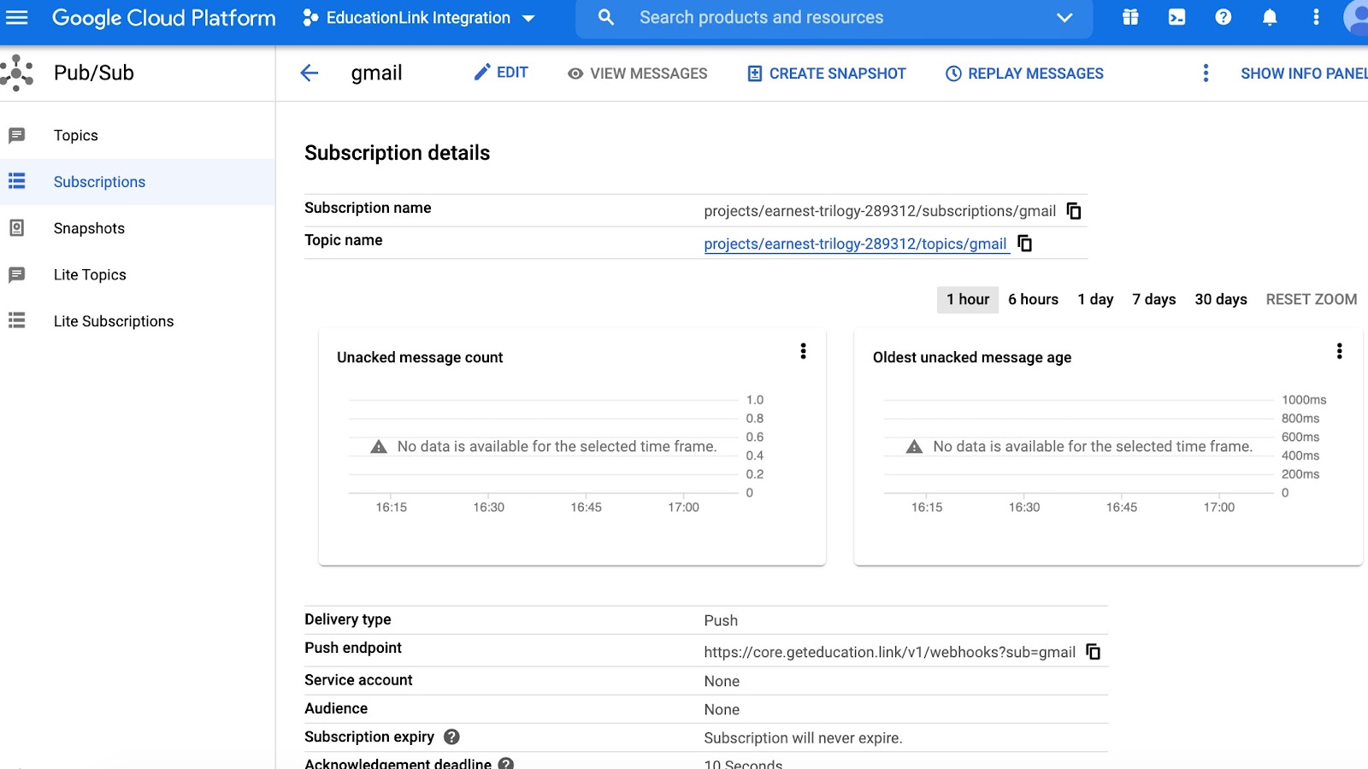Open Snapshots in the sidebar
The image size is (1368, 769).
138,228
